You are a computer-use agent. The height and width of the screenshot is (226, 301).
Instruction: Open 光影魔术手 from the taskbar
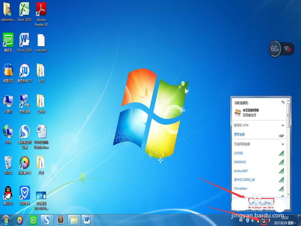(20, 220)
